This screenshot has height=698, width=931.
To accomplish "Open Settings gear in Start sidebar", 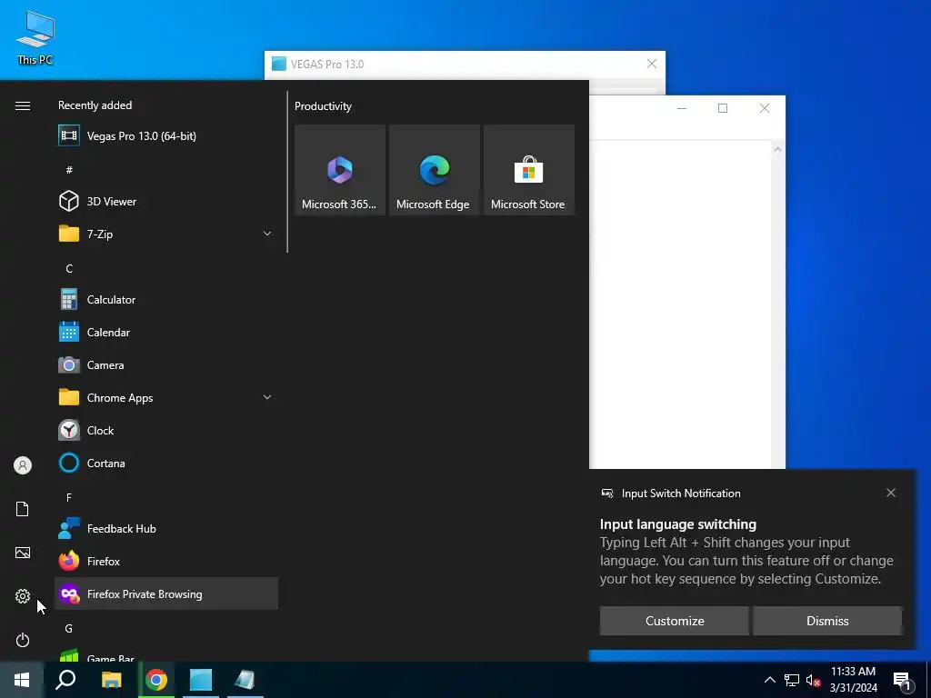I will 23,596.
